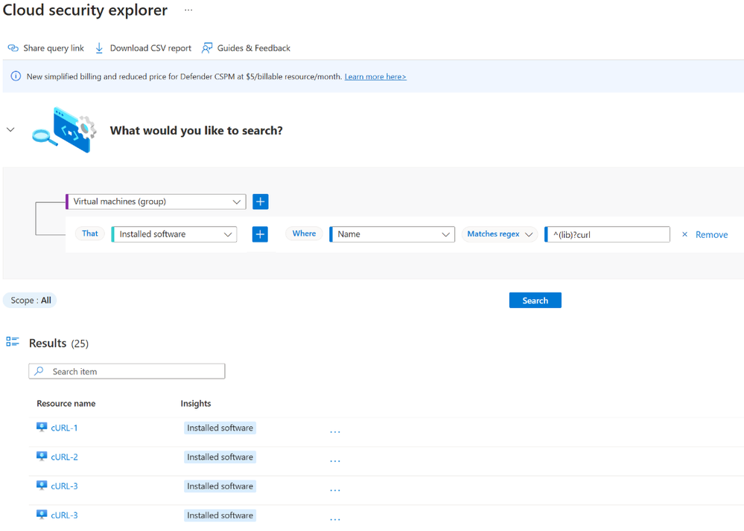
Task: Click Installed software tag in cURL-2 row
Action: (x=220, y=457)
